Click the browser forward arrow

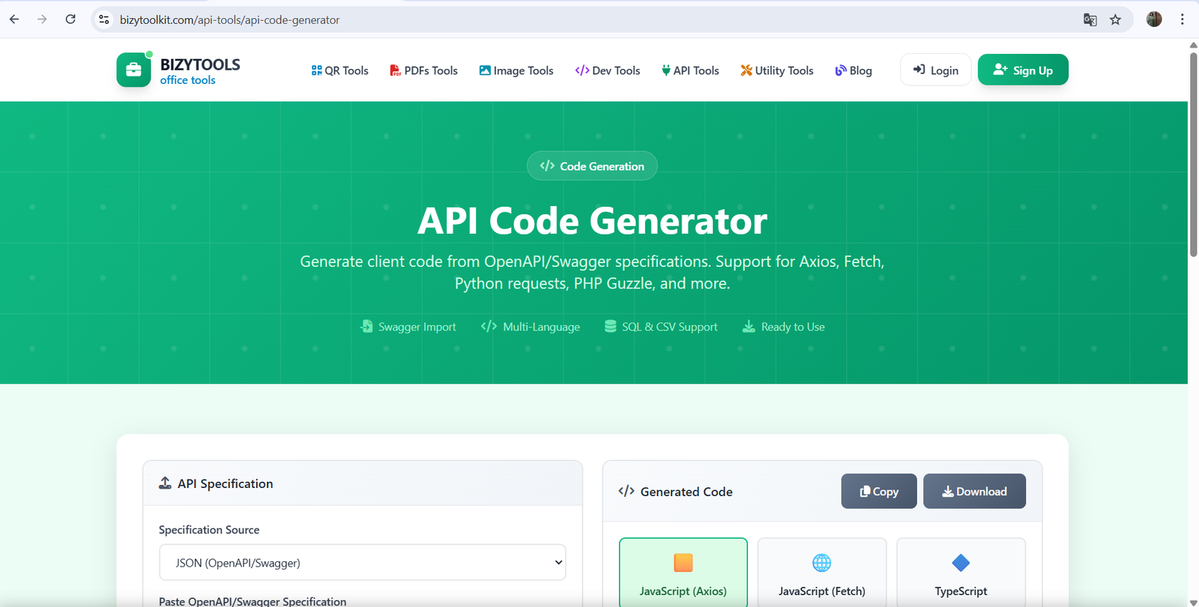42,19
